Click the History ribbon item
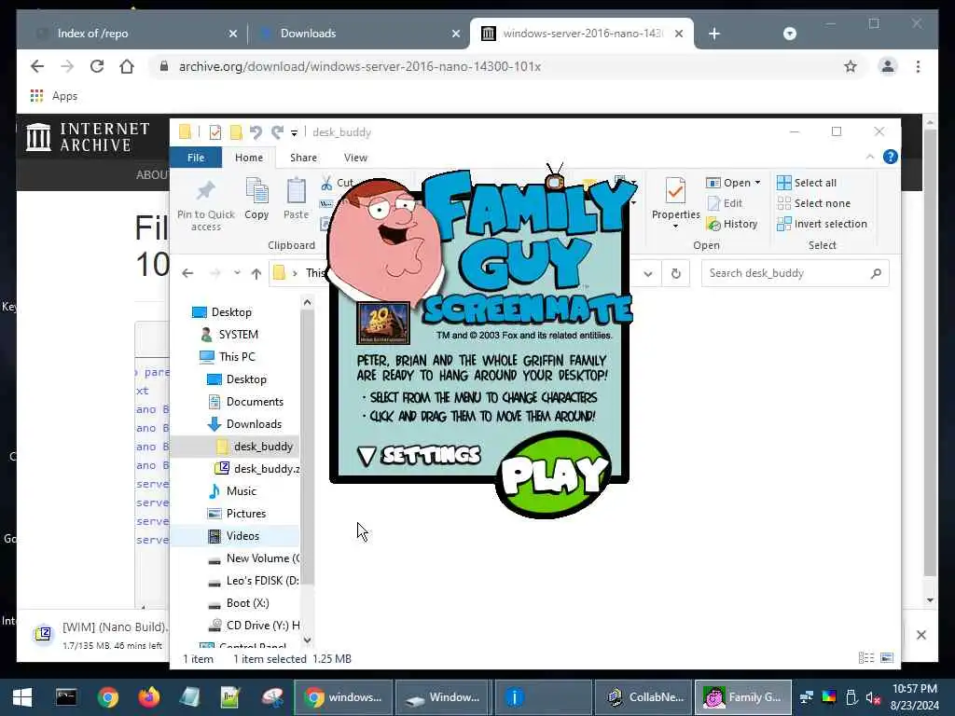Screen dimensions: 955x716 732,224
